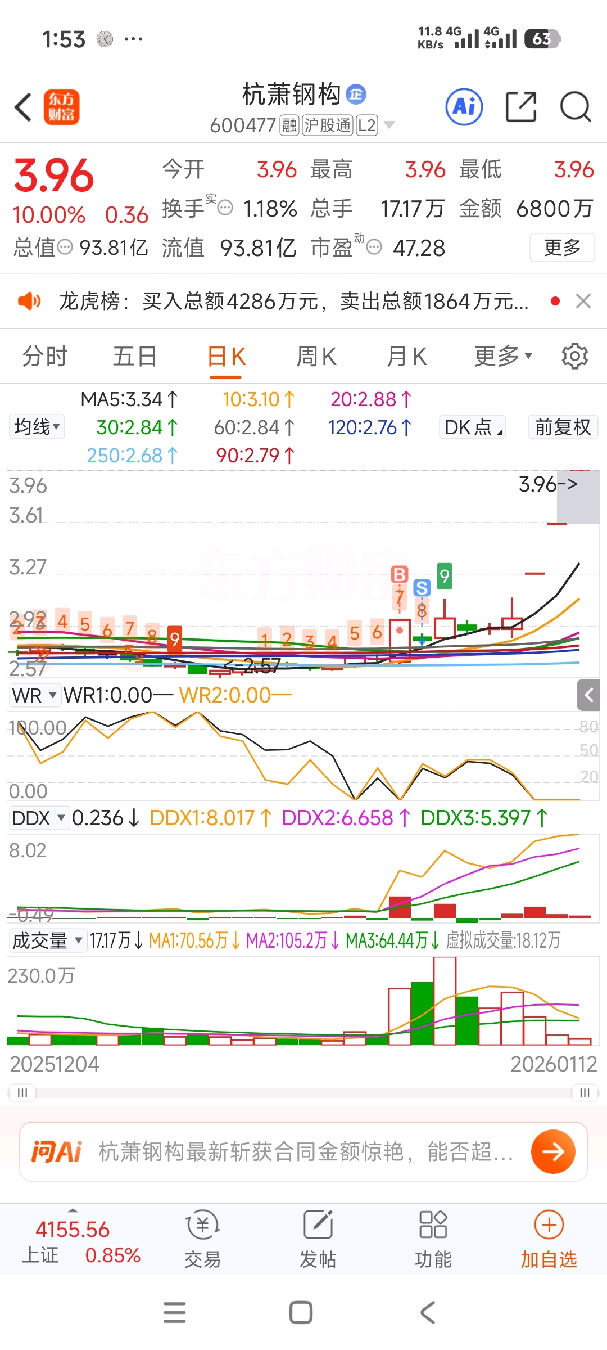607x1350 pixels.
Task: Open chart settings gear icon
Action: click(x=574, y=357)
